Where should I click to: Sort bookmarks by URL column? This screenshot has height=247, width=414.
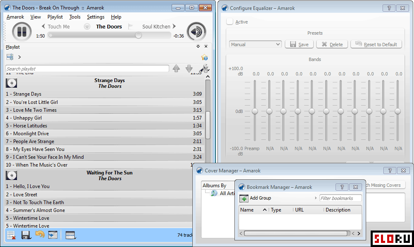pyautogui.click(x=308, y=210)
